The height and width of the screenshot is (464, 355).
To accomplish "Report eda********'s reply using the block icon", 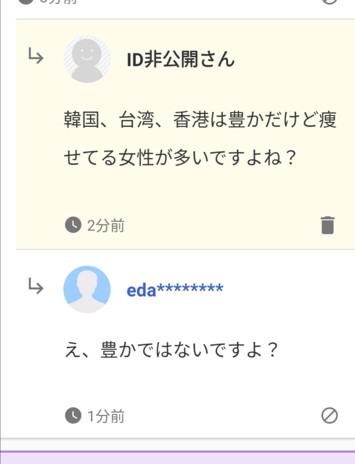I will [329, 416].
